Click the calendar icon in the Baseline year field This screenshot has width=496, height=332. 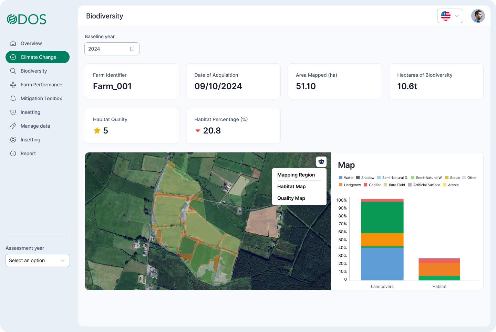(x=132, y=49)
